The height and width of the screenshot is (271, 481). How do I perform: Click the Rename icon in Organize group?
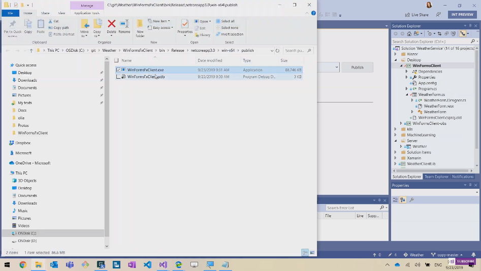point(124,25)
